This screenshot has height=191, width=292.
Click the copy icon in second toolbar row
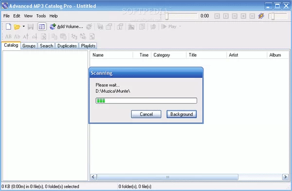(55, 36)
